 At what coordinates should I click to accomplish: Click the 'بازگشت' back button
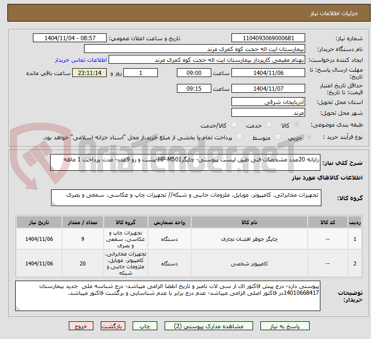[x=113, y=326]
